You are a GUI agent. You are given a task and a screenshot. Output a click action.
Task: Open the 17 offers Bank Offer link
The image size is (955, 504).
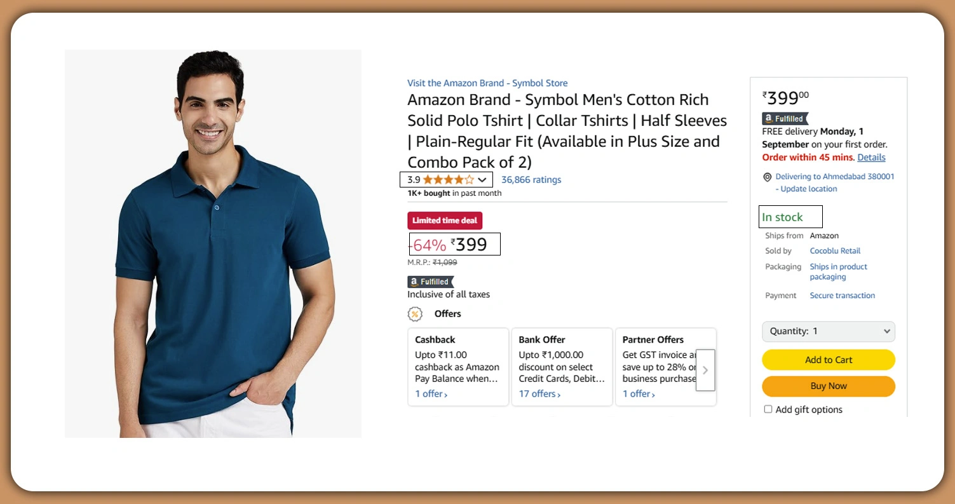539,394
